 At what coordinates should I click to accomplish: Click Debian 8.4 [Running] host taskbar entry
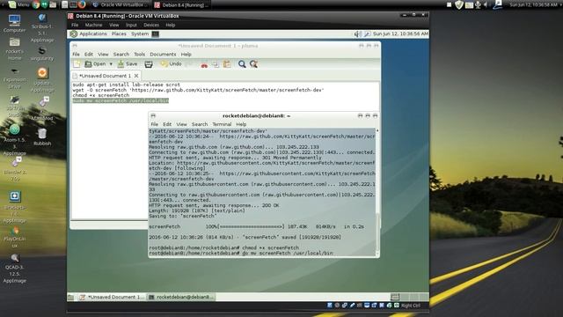[181, 5]
